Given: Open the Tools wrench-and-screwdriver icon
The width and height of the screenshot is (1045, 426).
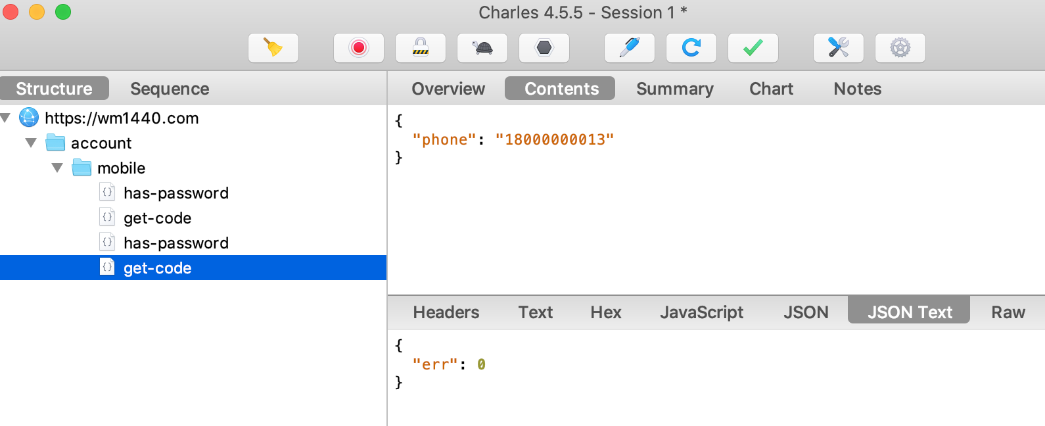Looking at the screenshot, I should click(x=839, y=48).
